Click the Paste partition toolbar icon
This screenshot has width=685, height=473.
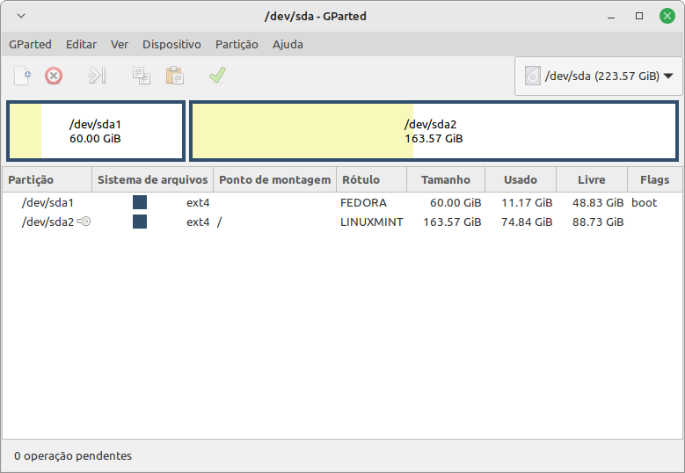175,76
